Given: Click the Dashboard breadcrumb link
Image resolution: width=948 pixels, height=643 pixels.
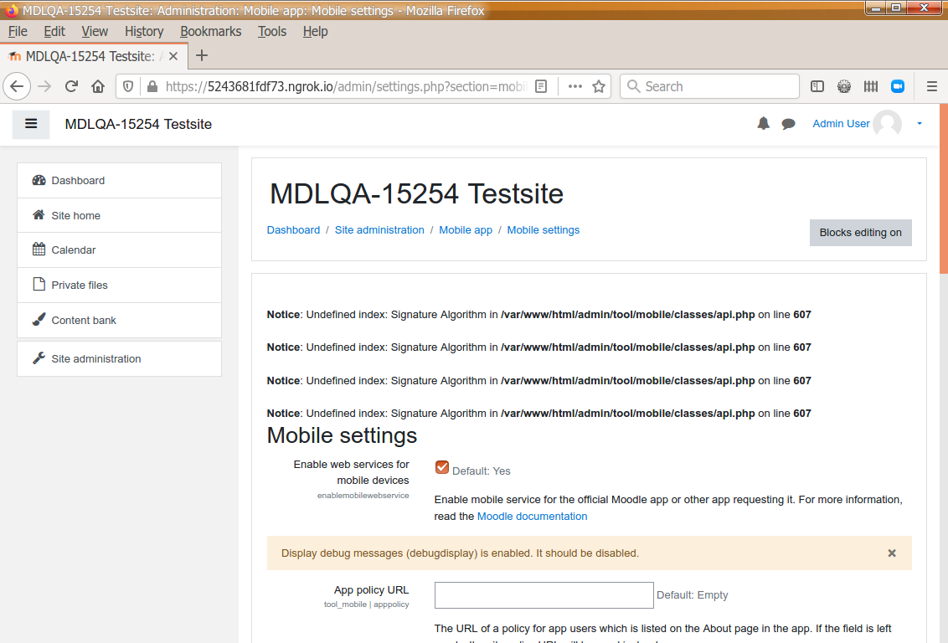Looking at the screenshot, I should pyautogui.click(x=293, y=230).
